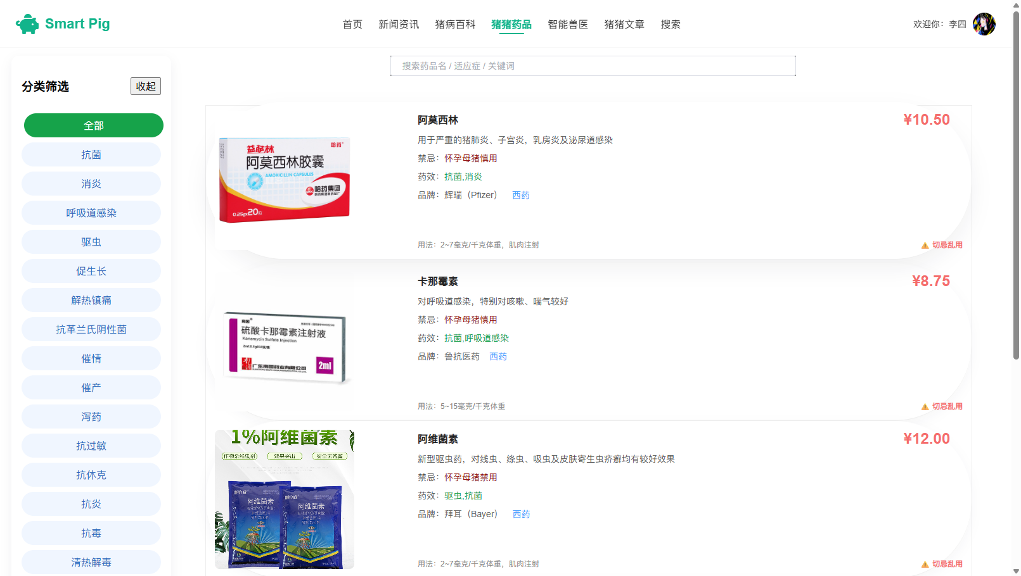Open the 阿莫西林胶囊 product image
The width and height of the screenshot is (1021, 576).
285,180
